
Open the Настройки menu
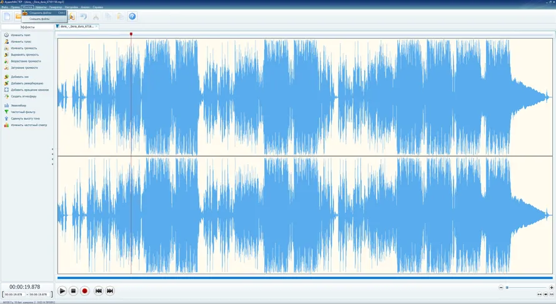72,7
